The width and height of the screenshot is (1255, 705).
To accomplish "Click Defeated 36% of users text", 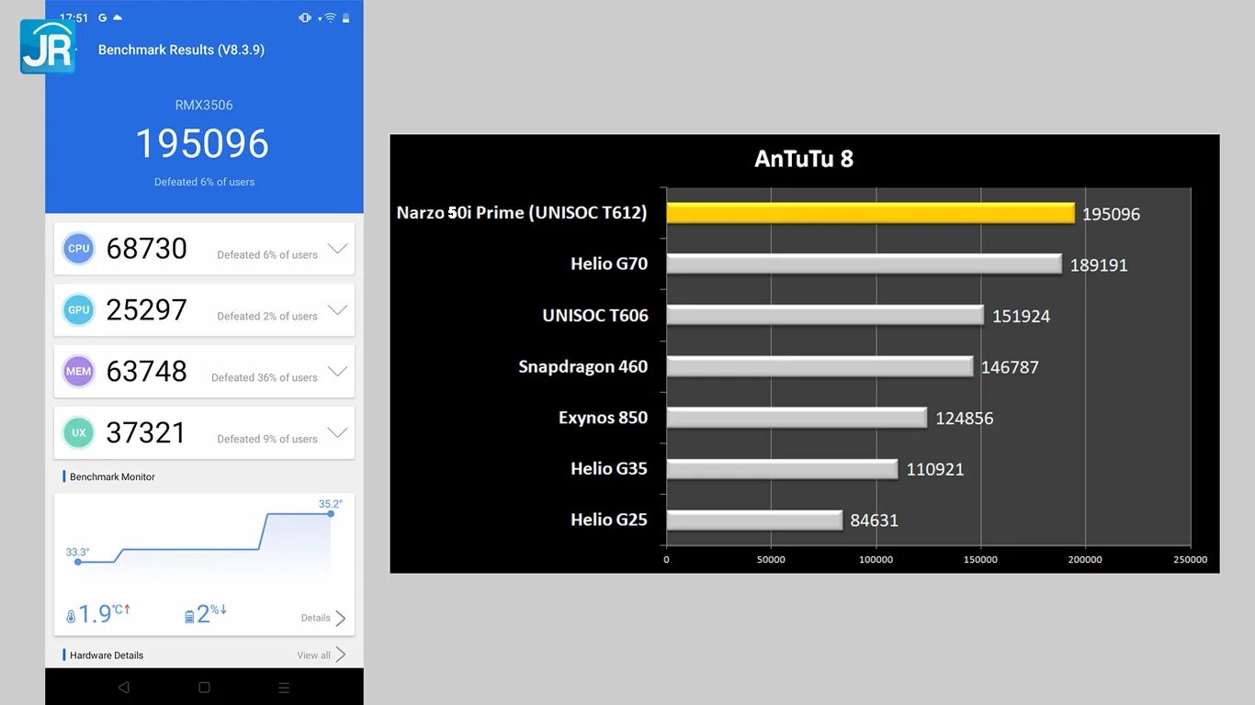I will 265,378.
